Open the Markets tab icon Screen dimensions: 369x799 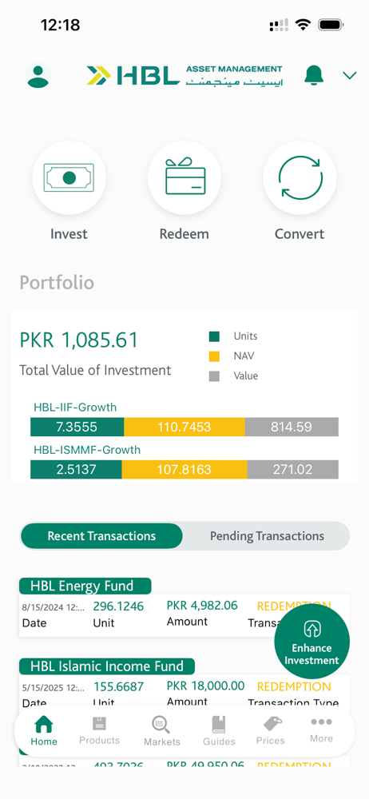[x=161, y=731]
